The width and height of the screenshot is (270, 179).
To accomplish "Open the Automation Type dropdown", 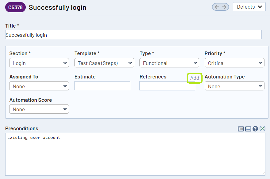I will [x=234, y=86].
